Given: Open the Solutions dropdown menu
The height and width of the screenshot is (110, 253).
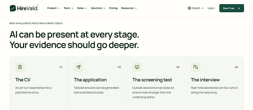Looking at the screenshot, I should (x=98, y=8).
